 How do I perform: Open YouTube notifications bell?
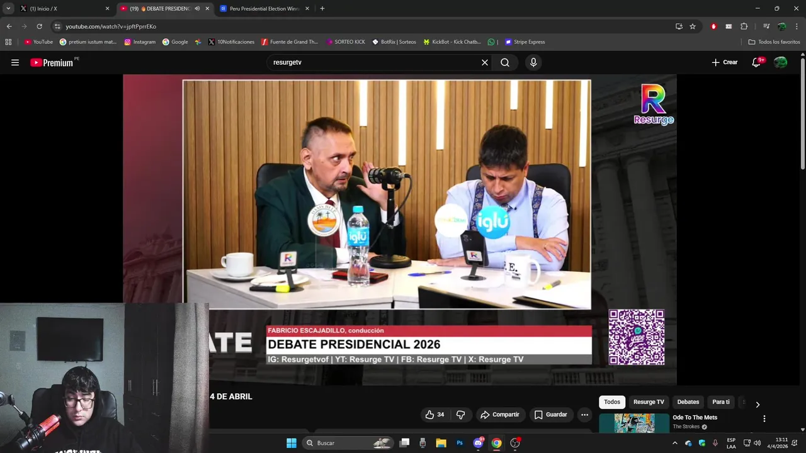point(757,62)
